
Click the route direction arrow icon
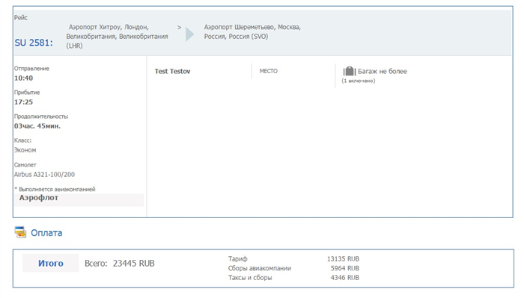point(190,34)
